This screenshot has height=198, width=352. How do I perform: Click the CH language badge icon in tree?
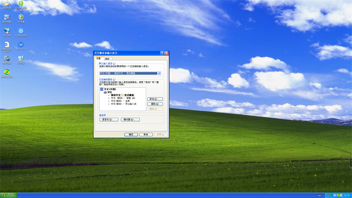[102, 89]
